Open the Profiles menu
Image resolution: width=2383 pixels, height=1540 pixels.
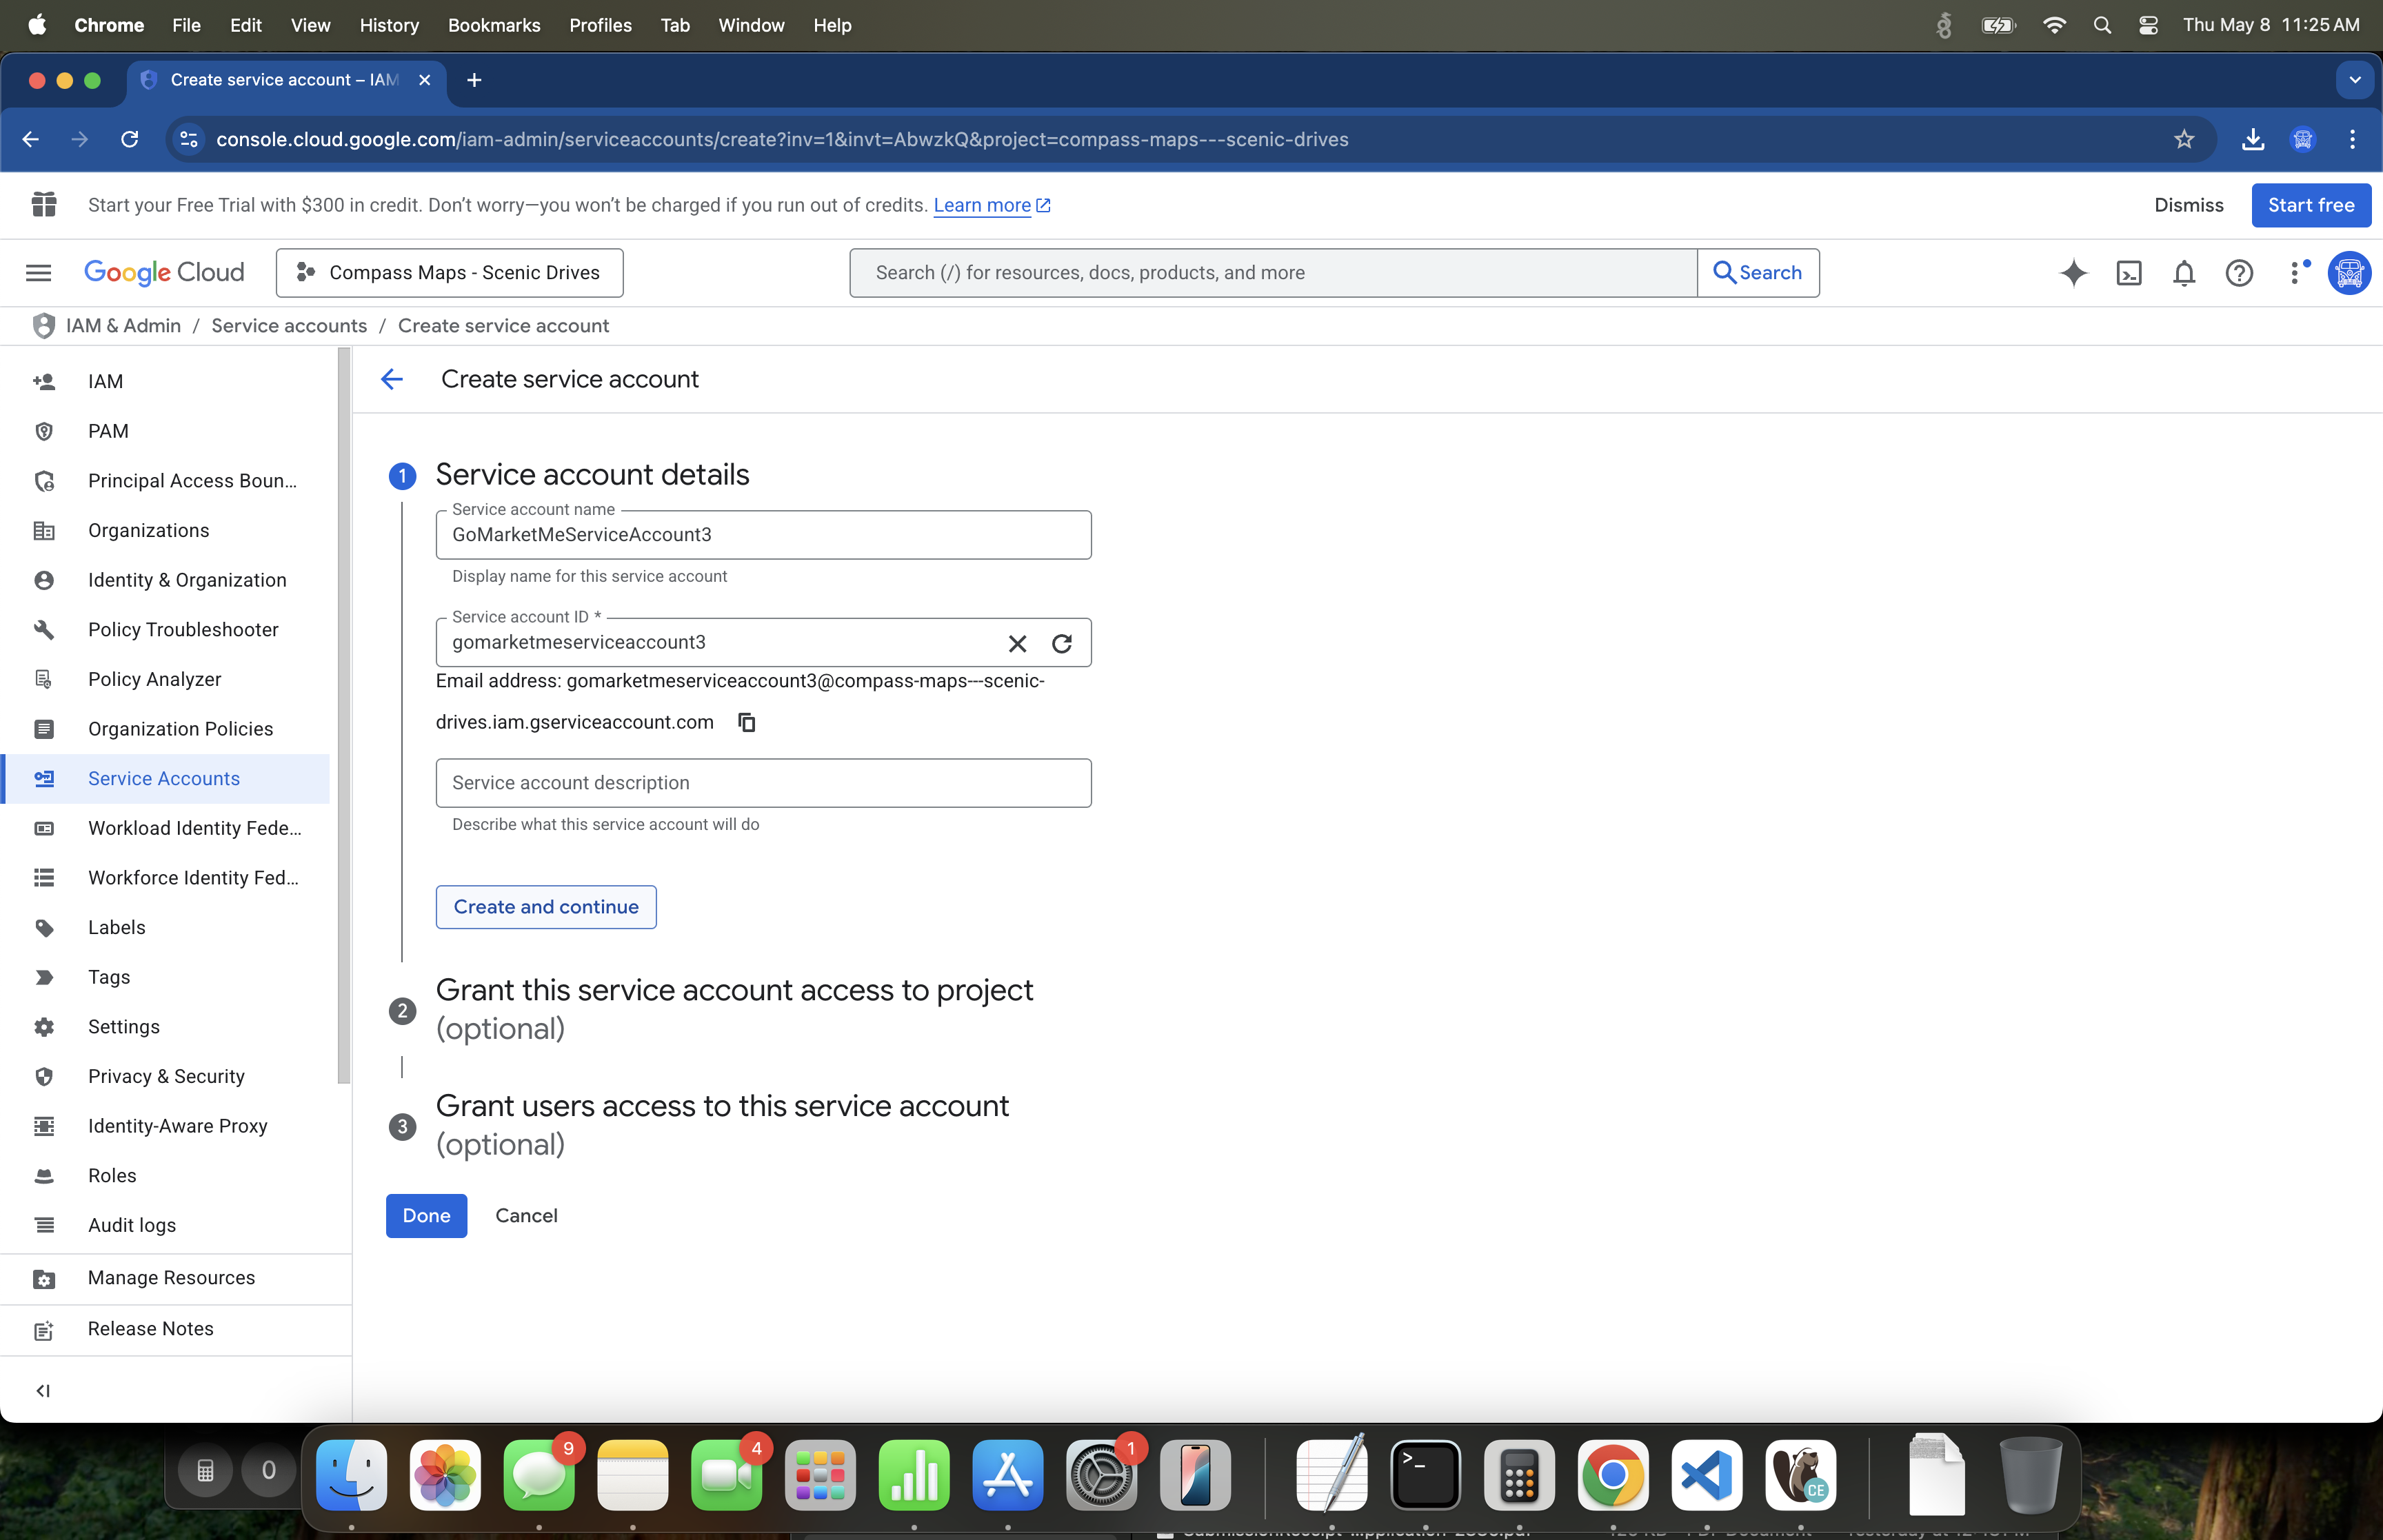tap(600, 25)
